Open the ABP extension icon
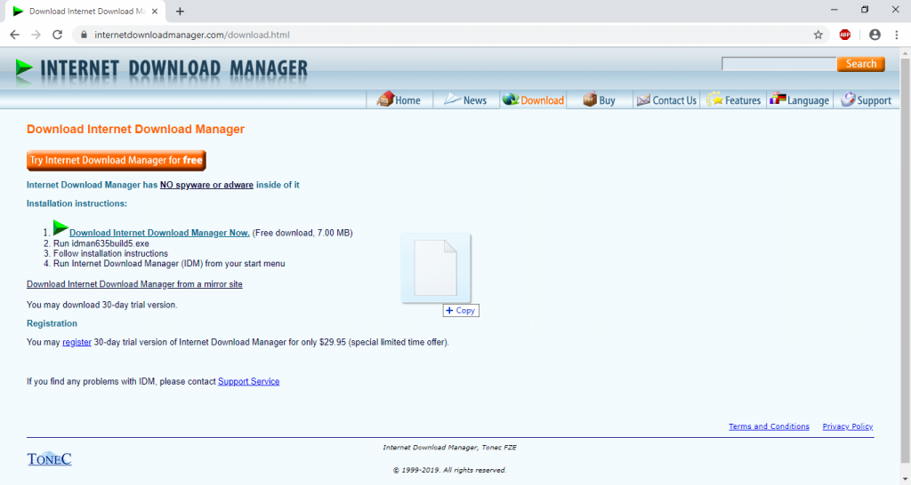911x485 pixels. click(x=845, y=35)
